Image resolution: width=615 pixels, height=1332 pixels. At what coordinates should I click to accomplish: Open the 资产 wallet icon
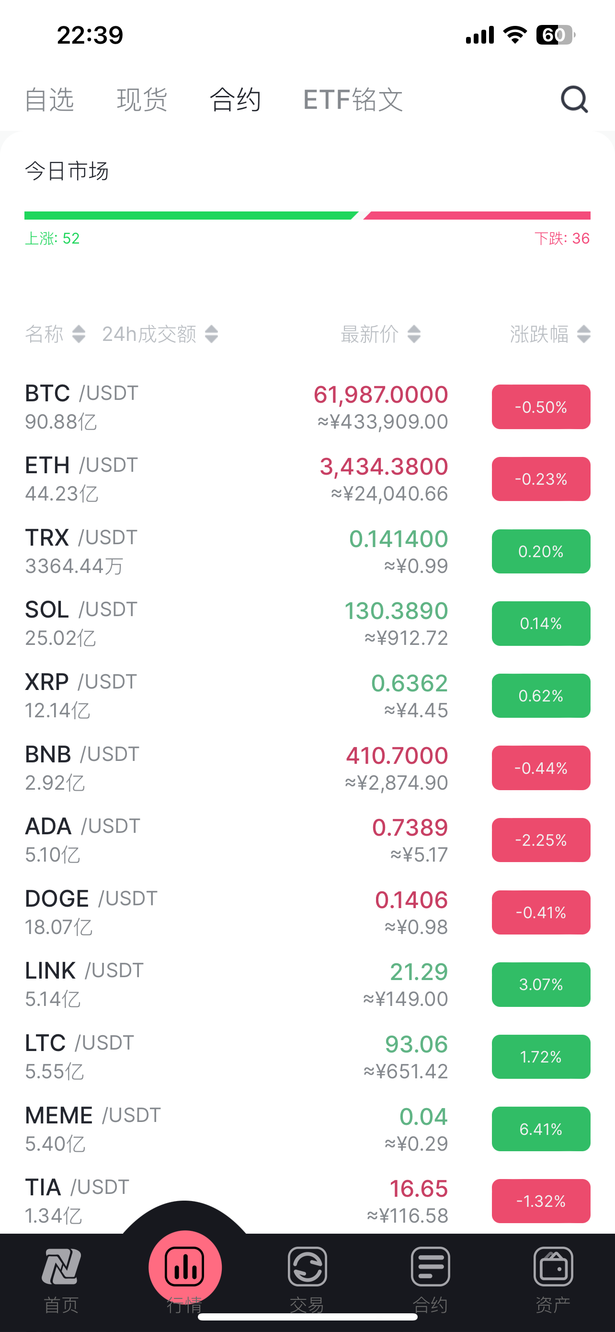pos(553,1267)
